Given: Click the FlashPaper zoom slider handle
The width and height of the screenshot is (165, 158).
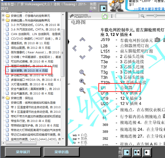Looking at the screenshot, I should [155, 16].
